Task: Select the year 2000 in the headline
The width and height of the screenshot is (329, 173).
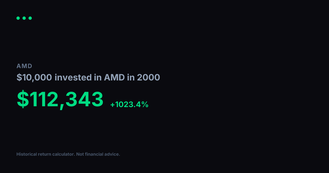Action: click(x=148, y=77)
